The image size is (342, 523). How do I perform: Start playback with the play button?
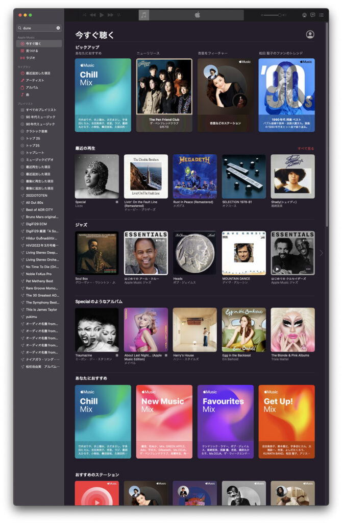point(102,15)
